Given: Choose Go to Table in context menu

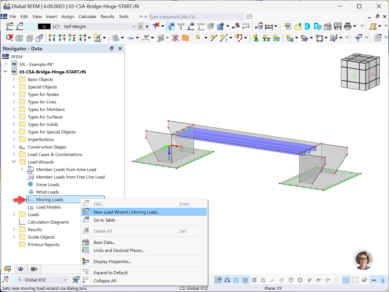Looking at the screenshot, I should tap(144, 220).
